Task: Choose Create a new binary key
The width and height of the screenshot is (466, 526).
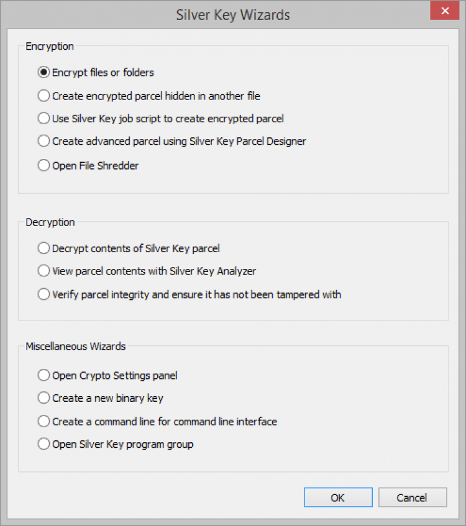Action: pos(43,397)
